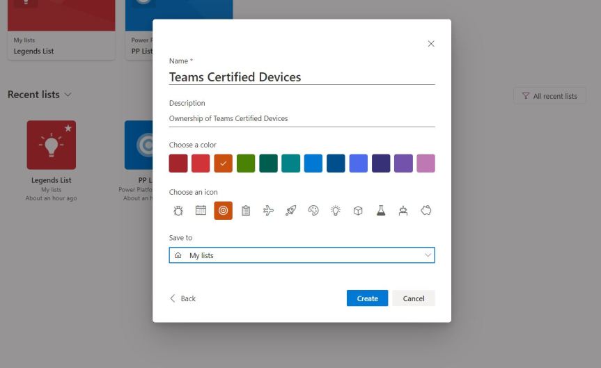Pick the dark green color swatch
The image size is (601, 368).
pyautogui.click(x=268, y=163)
